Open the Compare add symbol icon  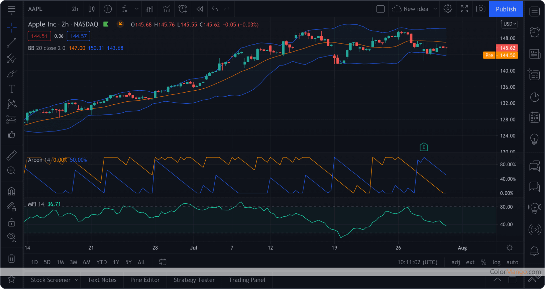(108, 9)
